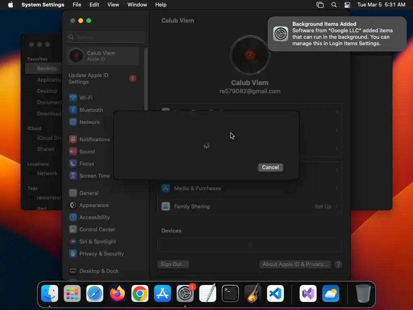Open Control Center icon in sidebar
413x310 pixels.
pyautogui.click(x=73, y=229)
